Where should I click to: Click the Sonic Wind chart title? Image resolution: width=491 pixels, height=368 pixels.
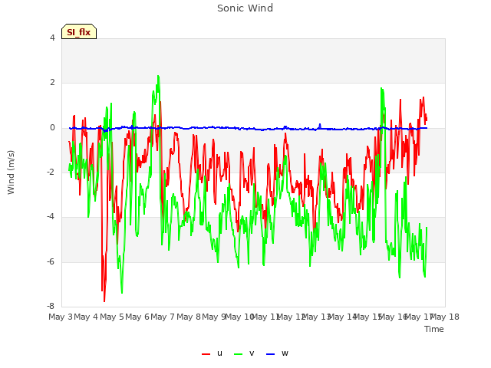[x=245, y=8]
